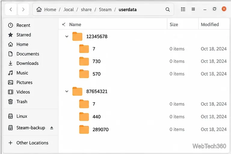Navigate to Steam in the path bar
The image size is (231, 154).
105,10
